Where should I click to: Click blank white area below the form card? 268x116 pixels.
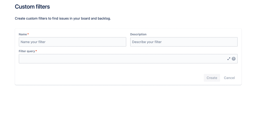coord(128,101)
